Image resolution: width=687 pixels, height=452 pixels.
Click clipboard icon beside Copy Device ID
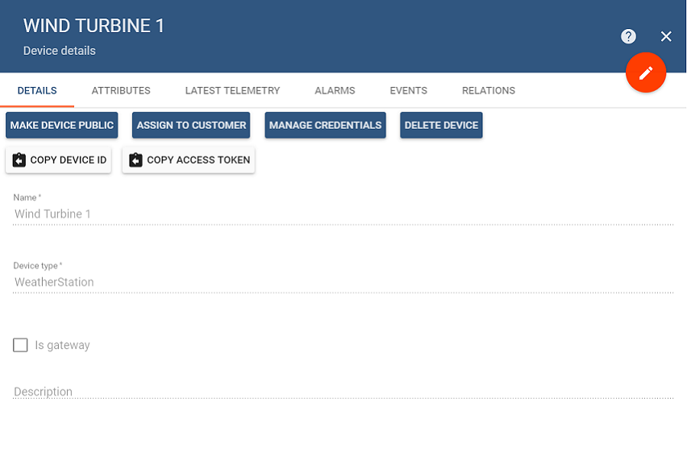click(x=19, y=160)
